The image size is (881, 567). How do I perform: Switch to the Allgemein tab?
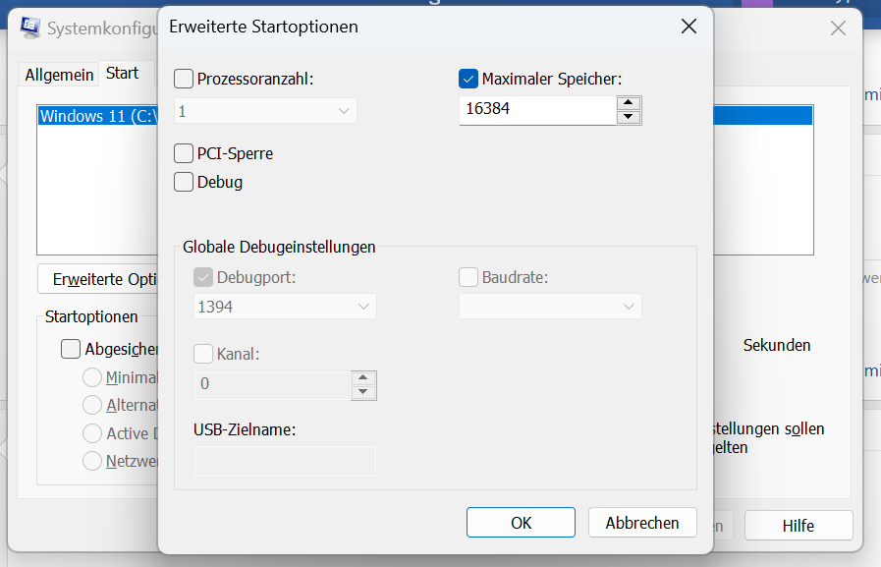point(59,75)
